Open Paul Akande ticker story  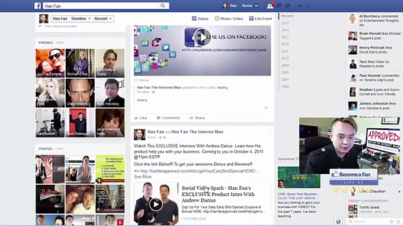point(374,78)
